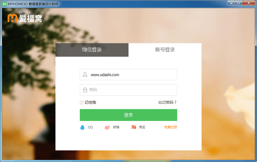257x162 pixels.
Task: Click into the 密码 password field
Action: [x=133, y=90]
